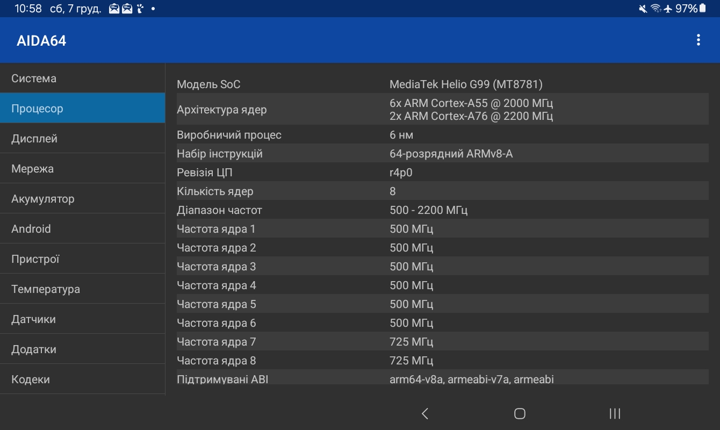Select the Модель SoC label
The height and width of the screenshot is (430, 720).
click(208, 84)
